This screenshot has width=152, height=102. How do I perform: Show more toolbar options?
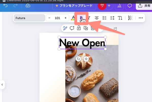[141, 18]
